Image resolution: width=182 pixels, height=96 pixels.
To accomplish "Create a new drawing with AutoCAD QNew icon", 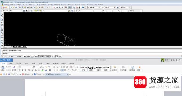I will point(11,7).
